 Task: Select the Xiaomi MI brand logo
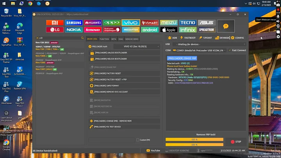coord(55,23)
